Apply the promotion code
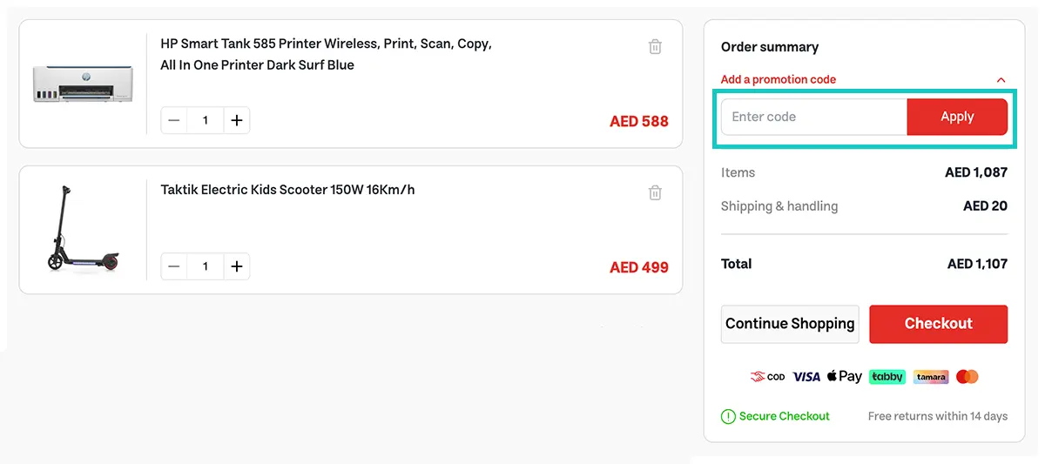The height and width of the screenshot is (464, 1045). pyautogui.click(x=957, y=117)
